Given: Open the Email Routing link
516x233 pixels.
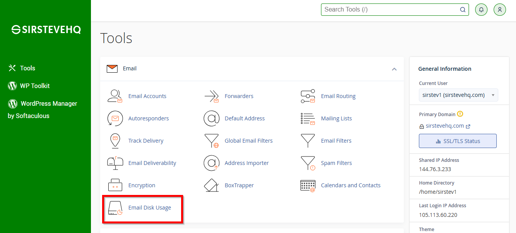Looking at the screenshot, I should [x=338, y=96].
